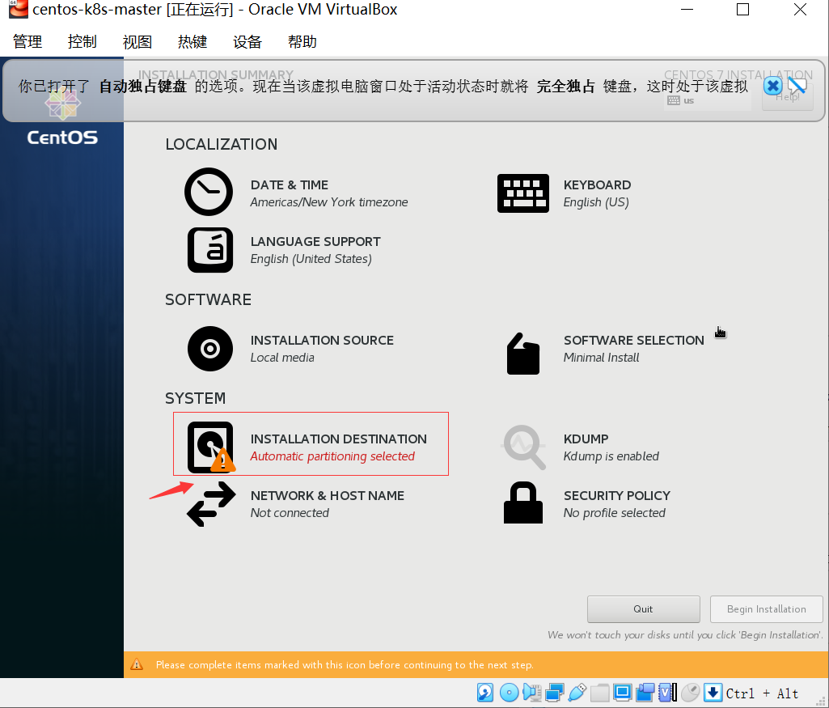Click 'English (US)' keyboard text
The width and height of the screenshot is (829, 708).
(x=596, y=202)
